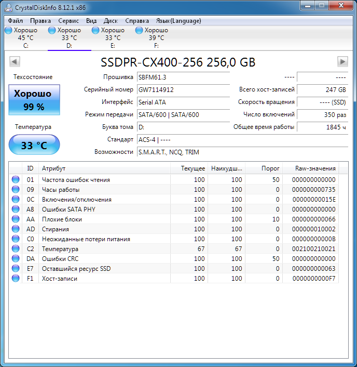Screen dimensions: 357x367
Task: Click the 33 °C temperature button
Action: pyautogui.click(x=34, y=145)
